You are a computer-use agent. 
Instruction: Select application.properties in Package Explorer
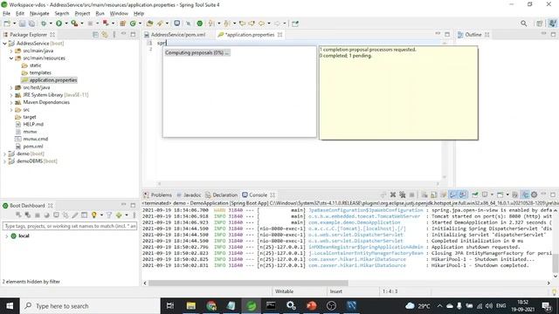coord(53,80)
